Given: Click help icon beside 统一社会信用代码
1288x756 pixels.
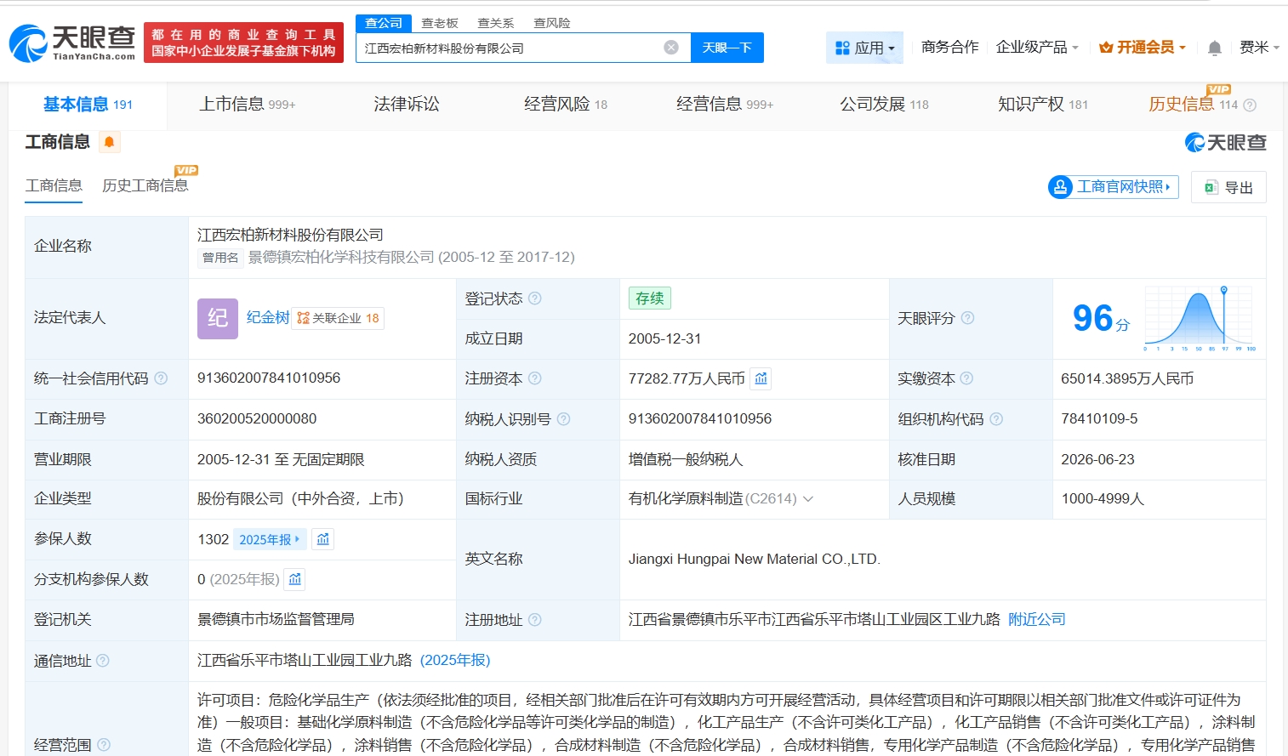Looking at the screenshot, I should pos(161,378).
